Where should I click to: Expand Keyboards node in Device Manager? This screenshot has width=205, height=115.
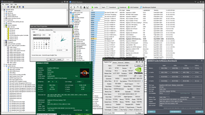click(4, 20)
